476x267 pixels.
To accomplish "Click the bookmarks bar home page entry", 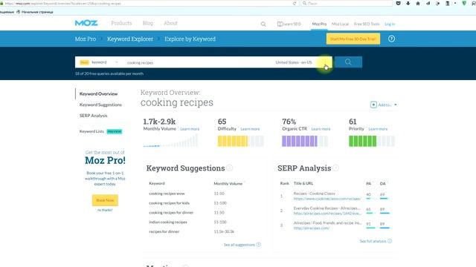I will point(34,12).
